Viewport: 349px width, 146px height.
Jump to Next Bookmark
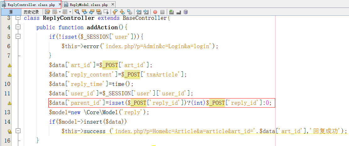tap(123, 12)
